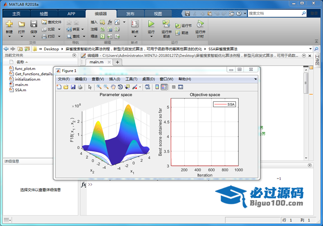Expand the Print (打印) dropdown arrow

pyautogui.click(x=59, y=37)
